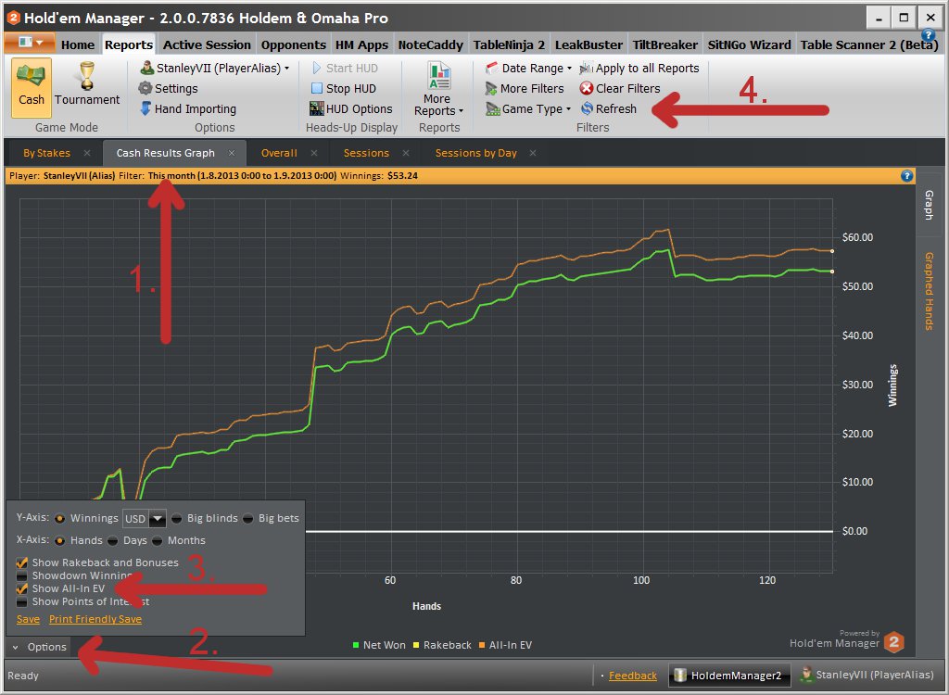Open the Opponents ribbon tab
The width and height of the screenshot is (949, 695).
294,44
